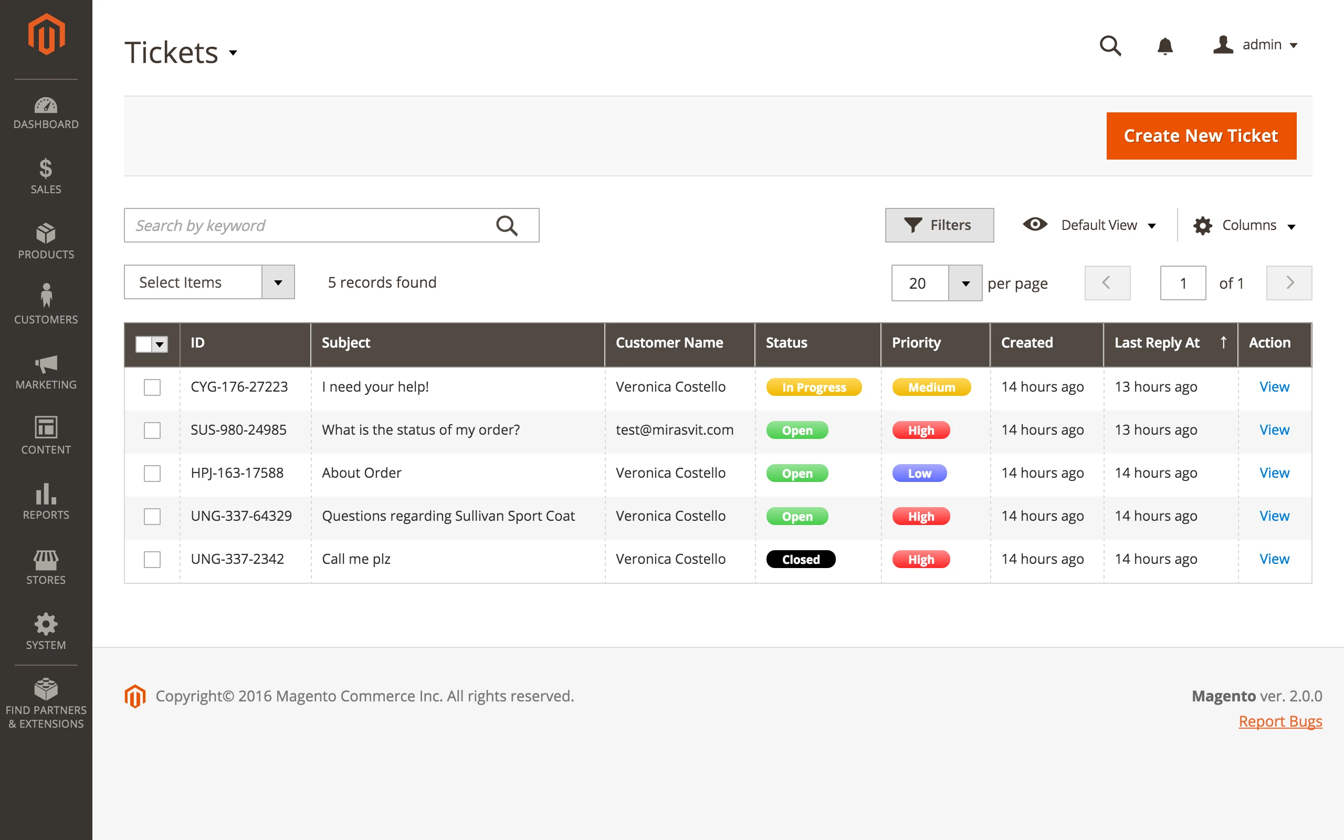The height and width of the screenshot is (840, 1344).
Task: Check the CYG-176-27223 ticket checkbox
Action: click(152, 387)
